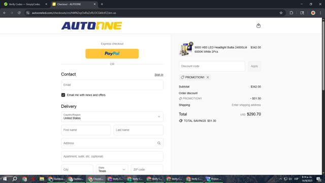Image resolution: width=325 pixels, height=183 pixels.
Task: Click the ZIP code field
Action: tap(147, 169)
